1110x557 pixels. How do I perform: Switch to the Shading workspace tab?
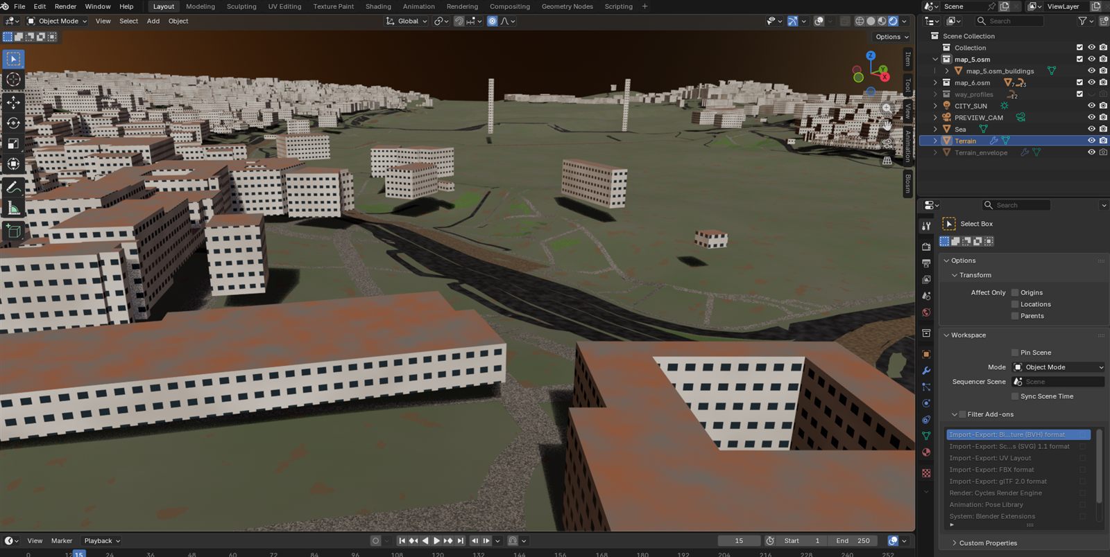(x=378, y=6)
